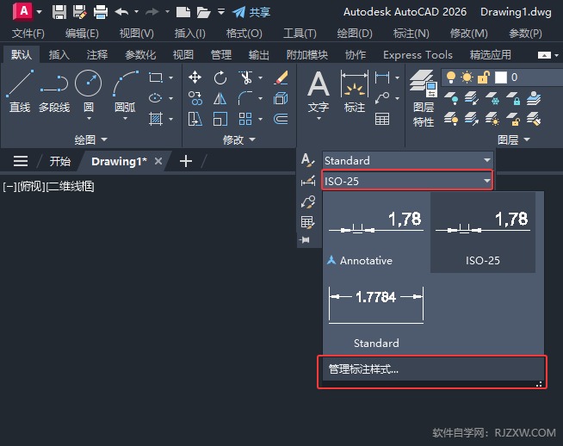
Task: Open the Circle tool dropdown arrow
Action: coord(89,118)
